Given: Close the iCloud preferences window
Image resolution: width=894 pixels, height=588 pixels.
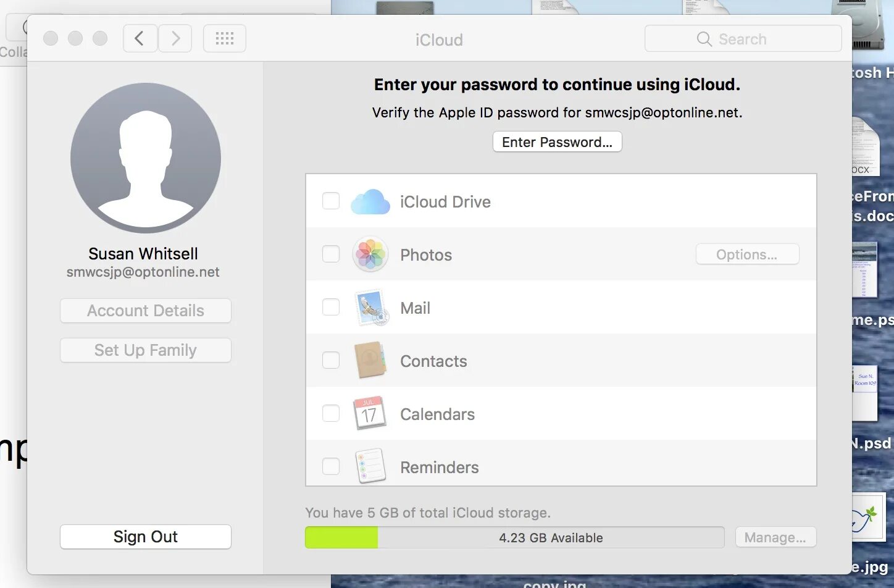Looking at the screenshot, I should (x=51, y=38).
